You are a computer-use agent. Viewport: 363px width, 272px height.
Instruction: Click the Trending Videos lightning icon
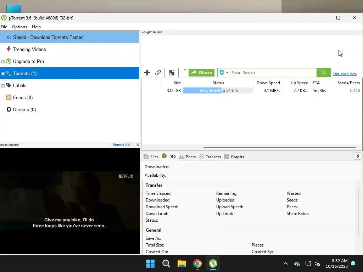[9, 49]
